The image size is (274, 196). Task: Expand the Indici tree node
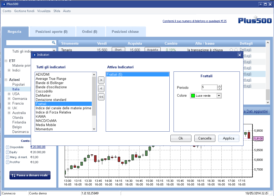point(9,70)
